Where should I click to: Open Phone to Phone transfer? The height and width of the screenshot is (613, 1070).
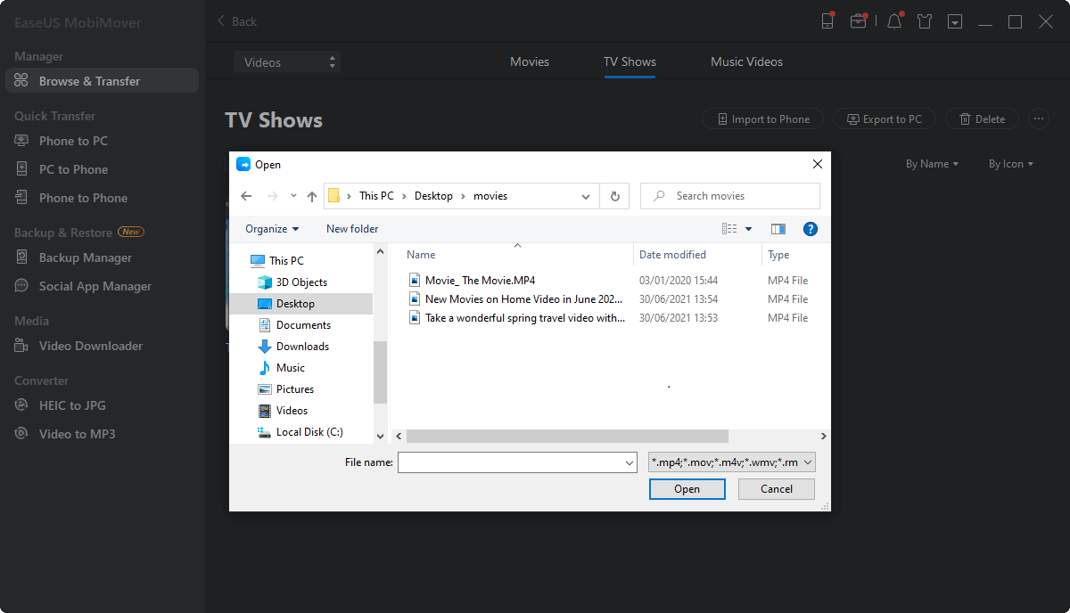83,198
